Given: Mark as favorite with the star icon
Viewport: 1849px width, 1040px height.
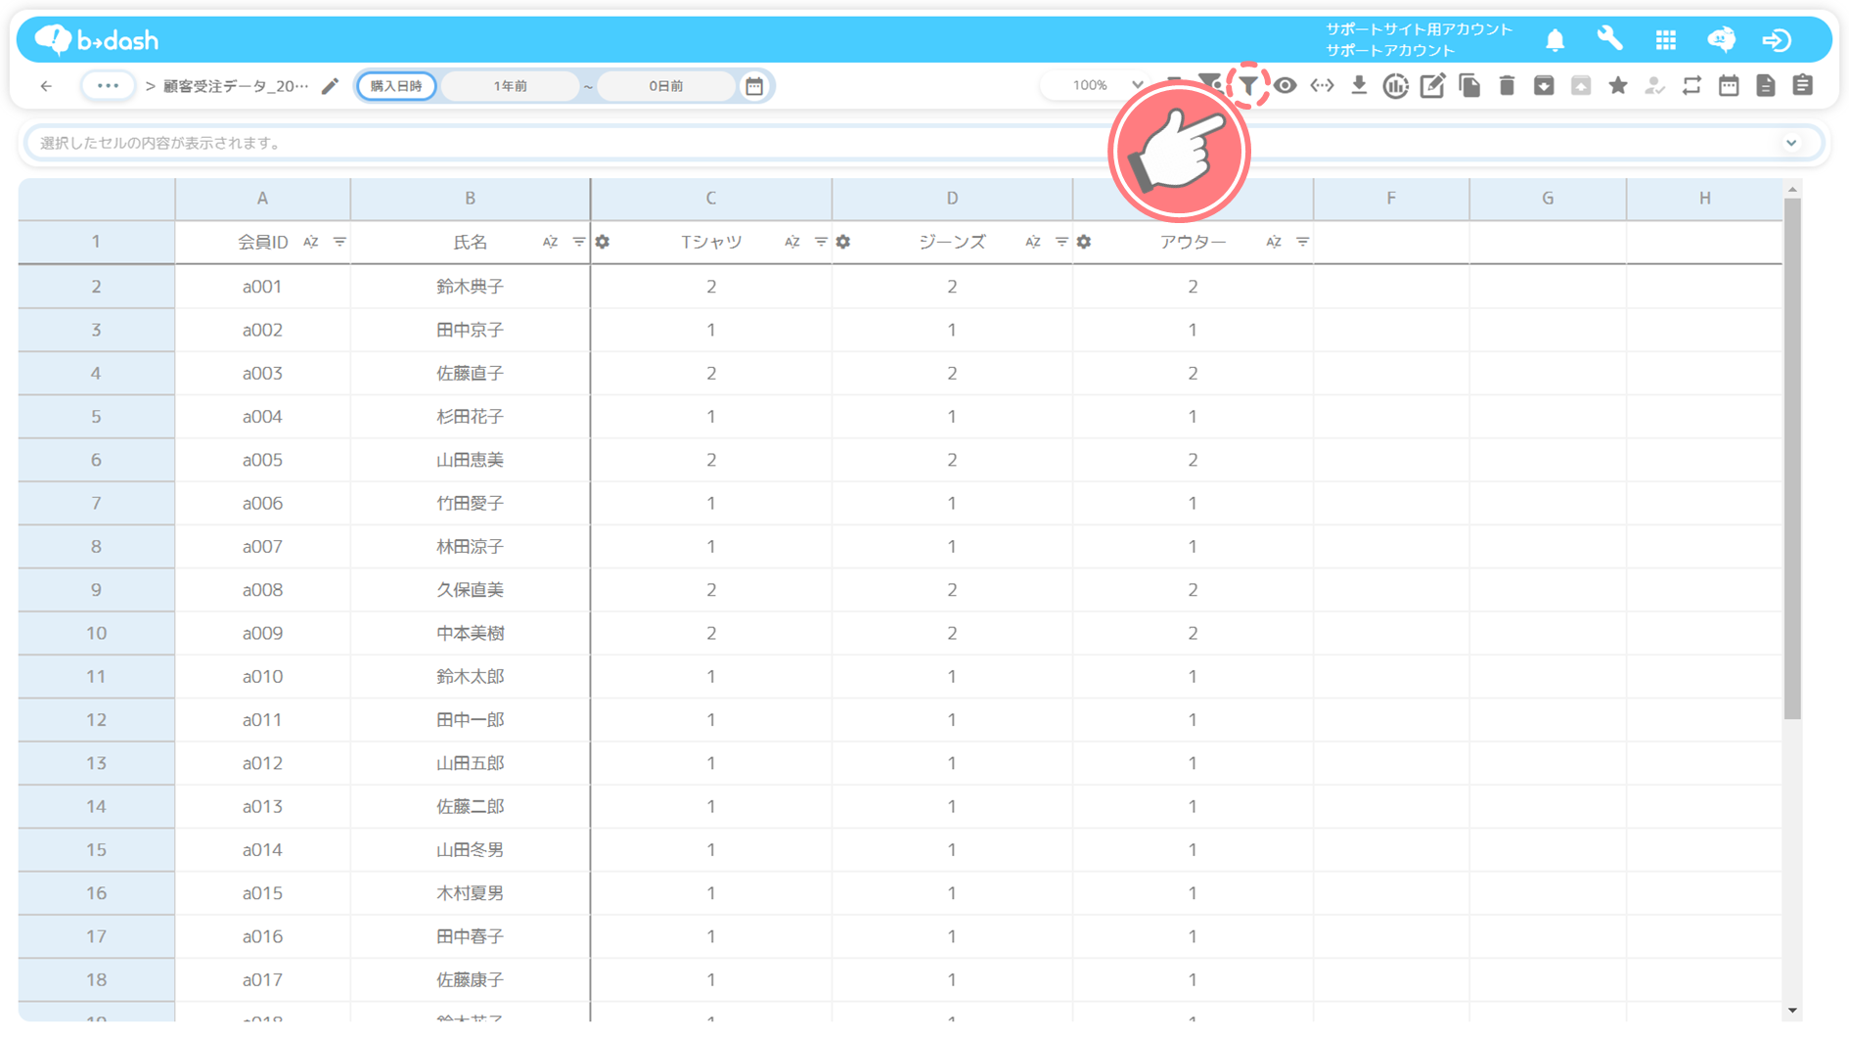Looking at the screenshot, I should click(x=1618, y=86).
